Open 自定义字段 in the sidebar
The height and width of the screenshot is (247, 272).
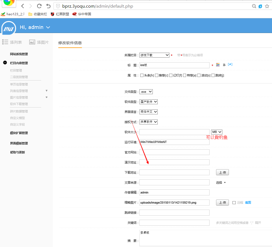(x=17, y=124)
